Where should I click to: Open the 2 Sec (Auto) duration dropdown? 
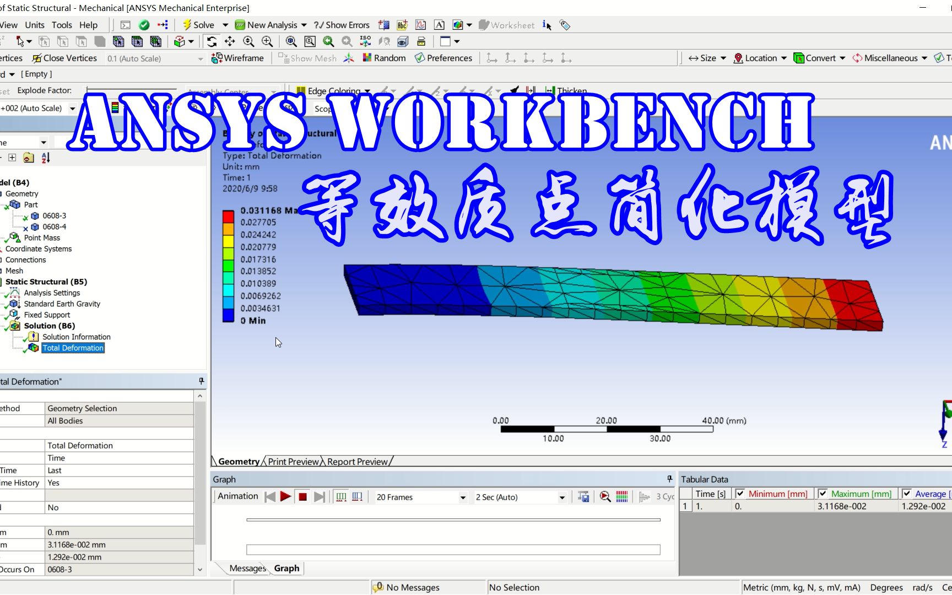pyautogui.click(x=562, y=497)
